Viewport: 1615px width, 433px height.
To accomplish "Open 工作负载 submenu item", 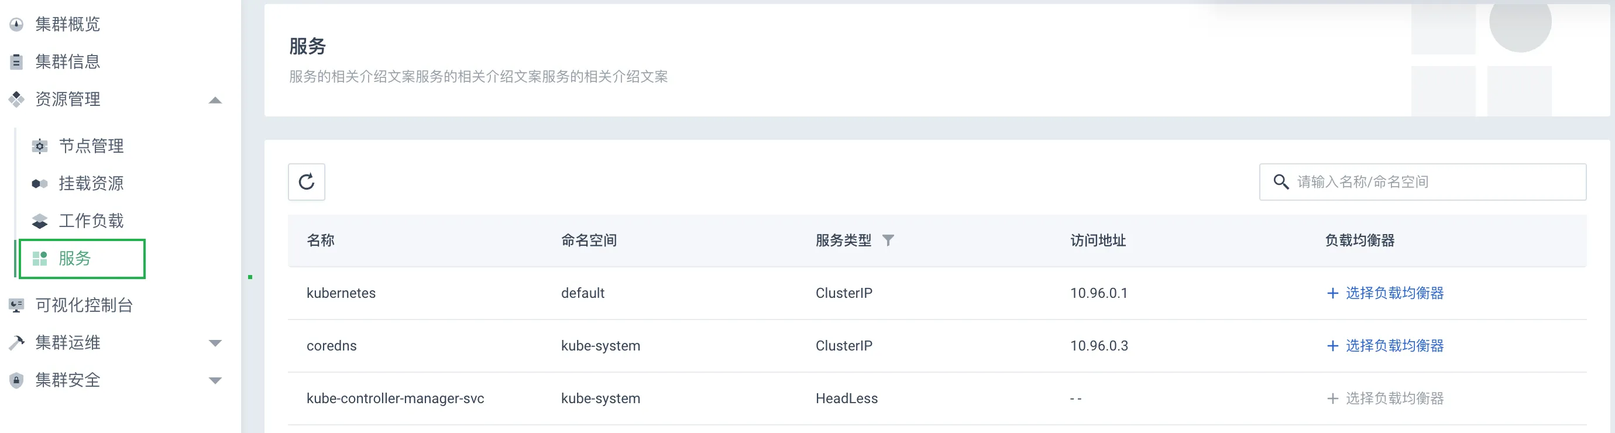I will click(x=91, y=221).
